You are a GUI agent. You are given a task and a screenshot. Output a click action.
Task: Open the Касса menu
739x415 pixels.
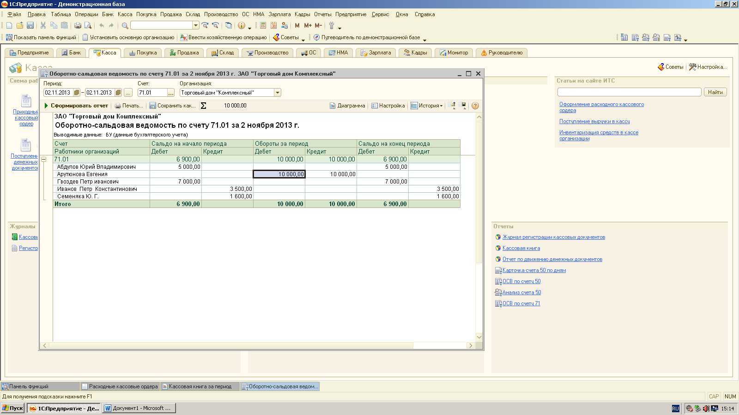pyautogui.click(x=125, y=14)
